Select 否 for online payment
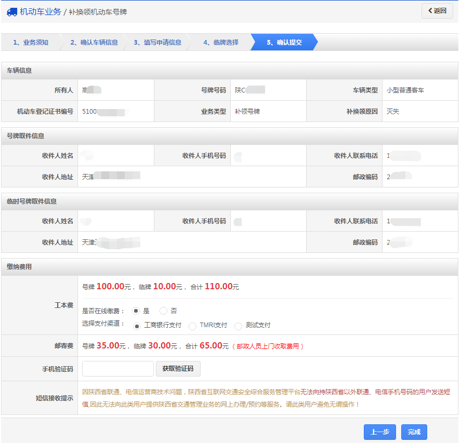 coord(163,311)
